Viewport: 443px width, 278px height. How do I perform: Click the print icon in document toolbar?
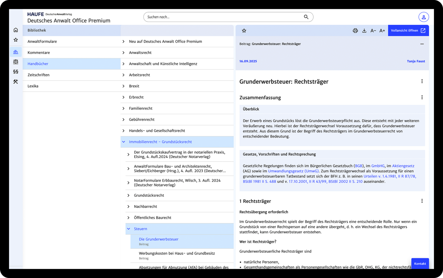(355, 31)
